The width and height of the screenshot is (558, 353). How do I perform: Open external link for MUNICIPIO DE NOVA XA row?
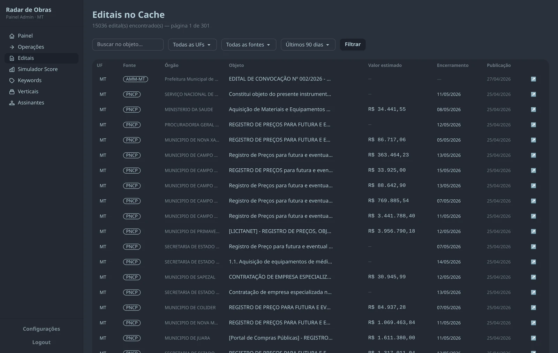pos(533,140)
